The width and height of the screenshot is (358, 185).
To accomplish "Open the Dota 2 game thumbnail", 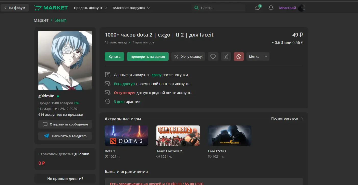I will point(126,135).
